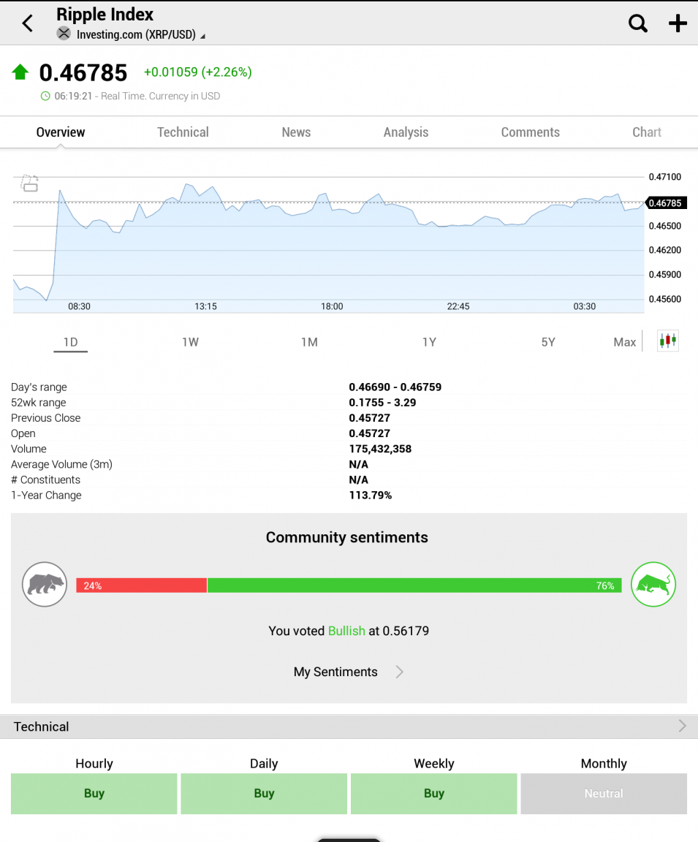Tap the bull sentiment icon
Screen dimensions: 698x842
(653, 584)
